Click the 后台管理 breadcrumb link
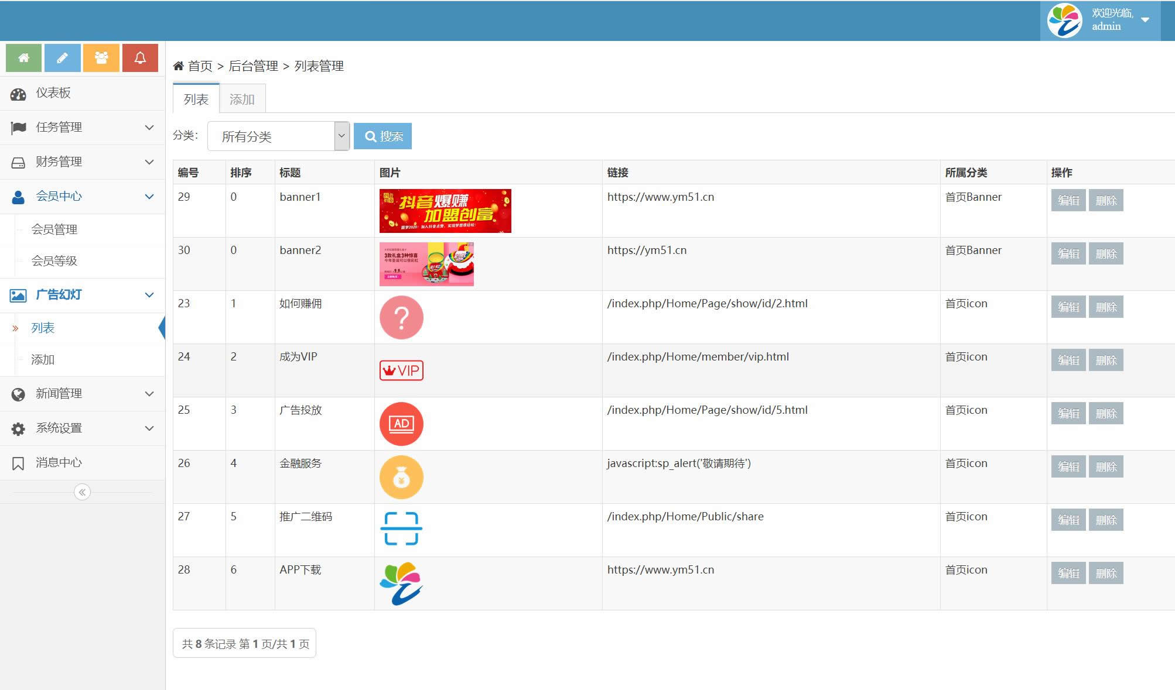1175x690 pixels. point(253,66)
